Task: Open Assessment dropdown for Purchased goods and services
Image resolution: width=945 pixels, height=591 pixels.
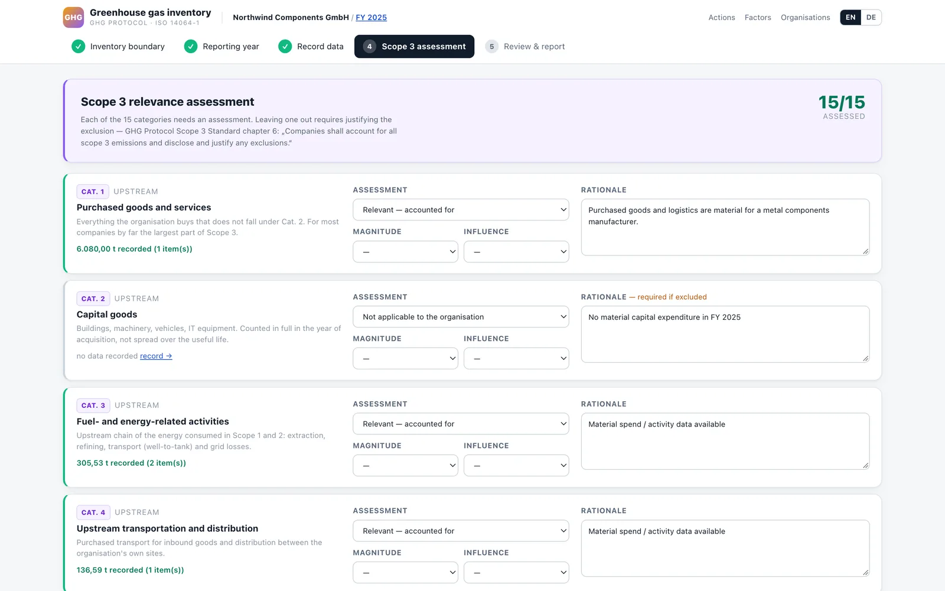Action: point(461,210)
